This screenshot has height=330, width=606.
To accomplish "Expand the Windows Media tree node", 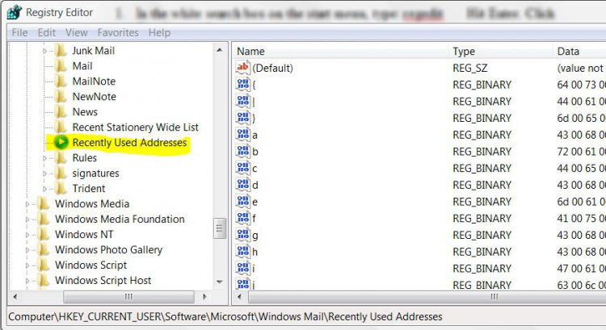I will (x=27, y=204).
